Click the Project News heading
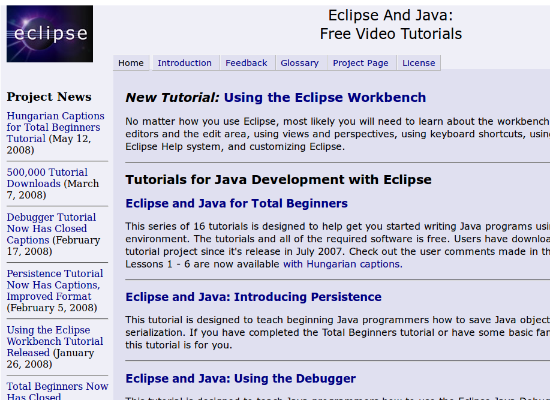 click(49, 97)
